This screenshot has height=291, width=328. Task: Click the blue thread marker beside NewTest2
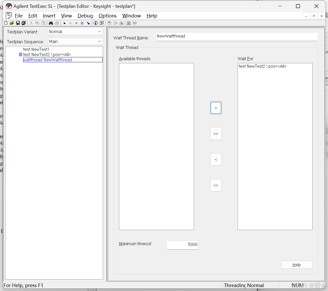point(21,54)
